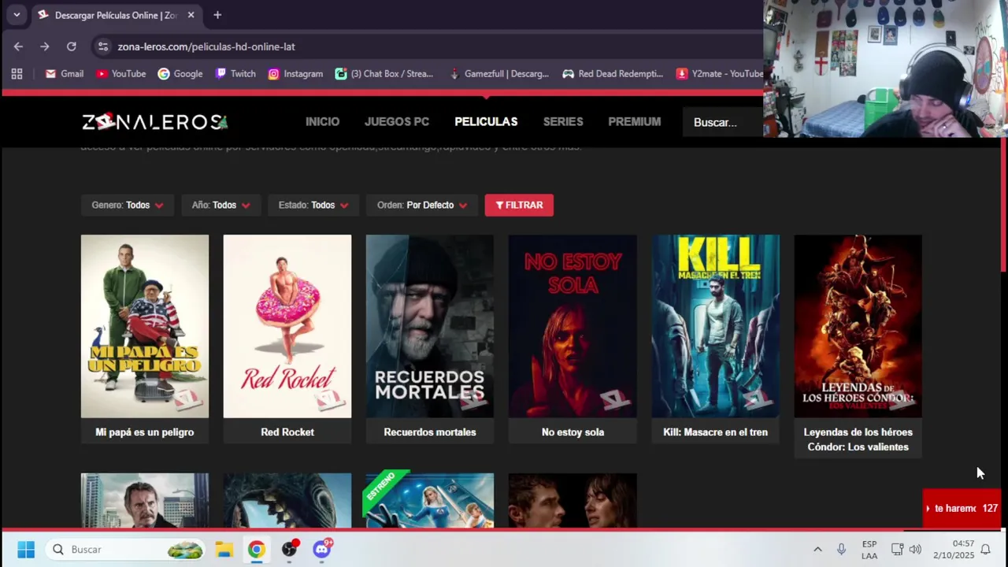Open the SERIES section
Screen dimensions: 1008x567
563,122
